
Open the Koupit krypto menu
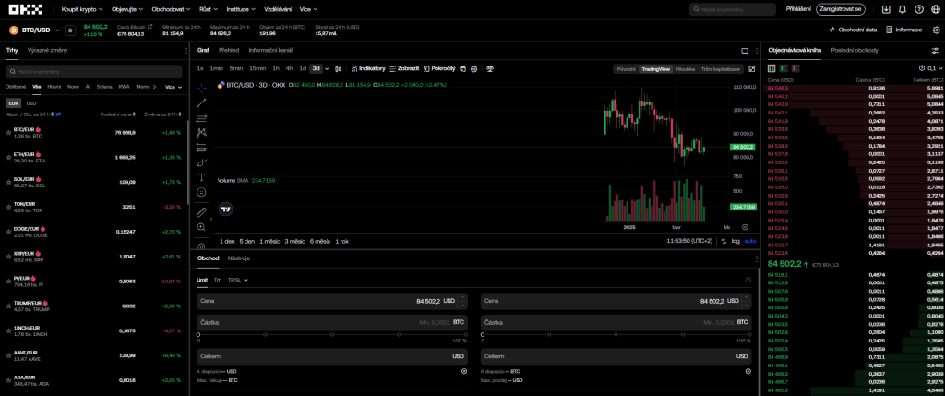tap(82, 9)
